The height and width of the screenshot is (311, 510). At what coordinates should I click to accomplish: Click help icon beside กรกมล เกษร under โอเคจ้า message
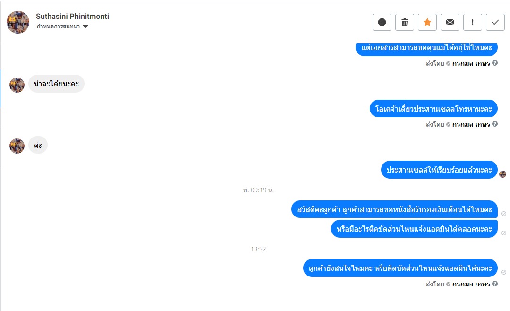pos(495,124)
